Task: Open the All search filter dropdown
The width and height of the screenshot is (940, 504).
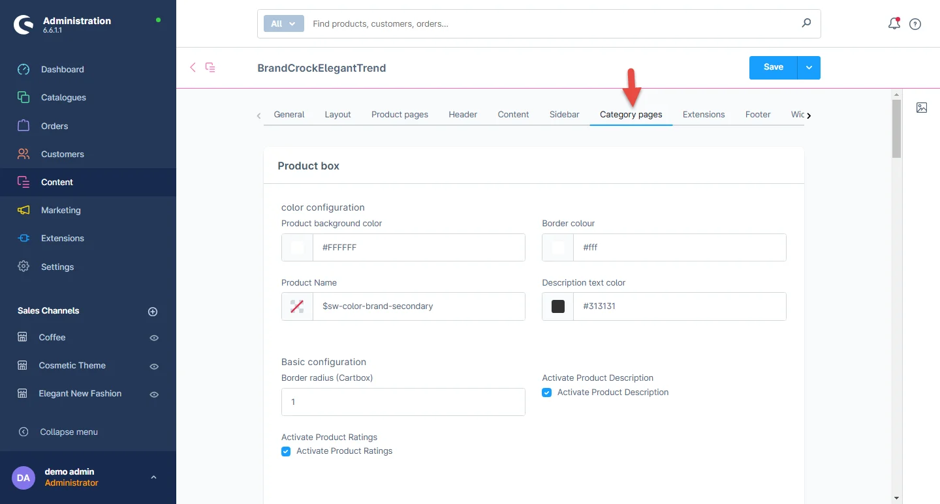Action: point(283,23)
